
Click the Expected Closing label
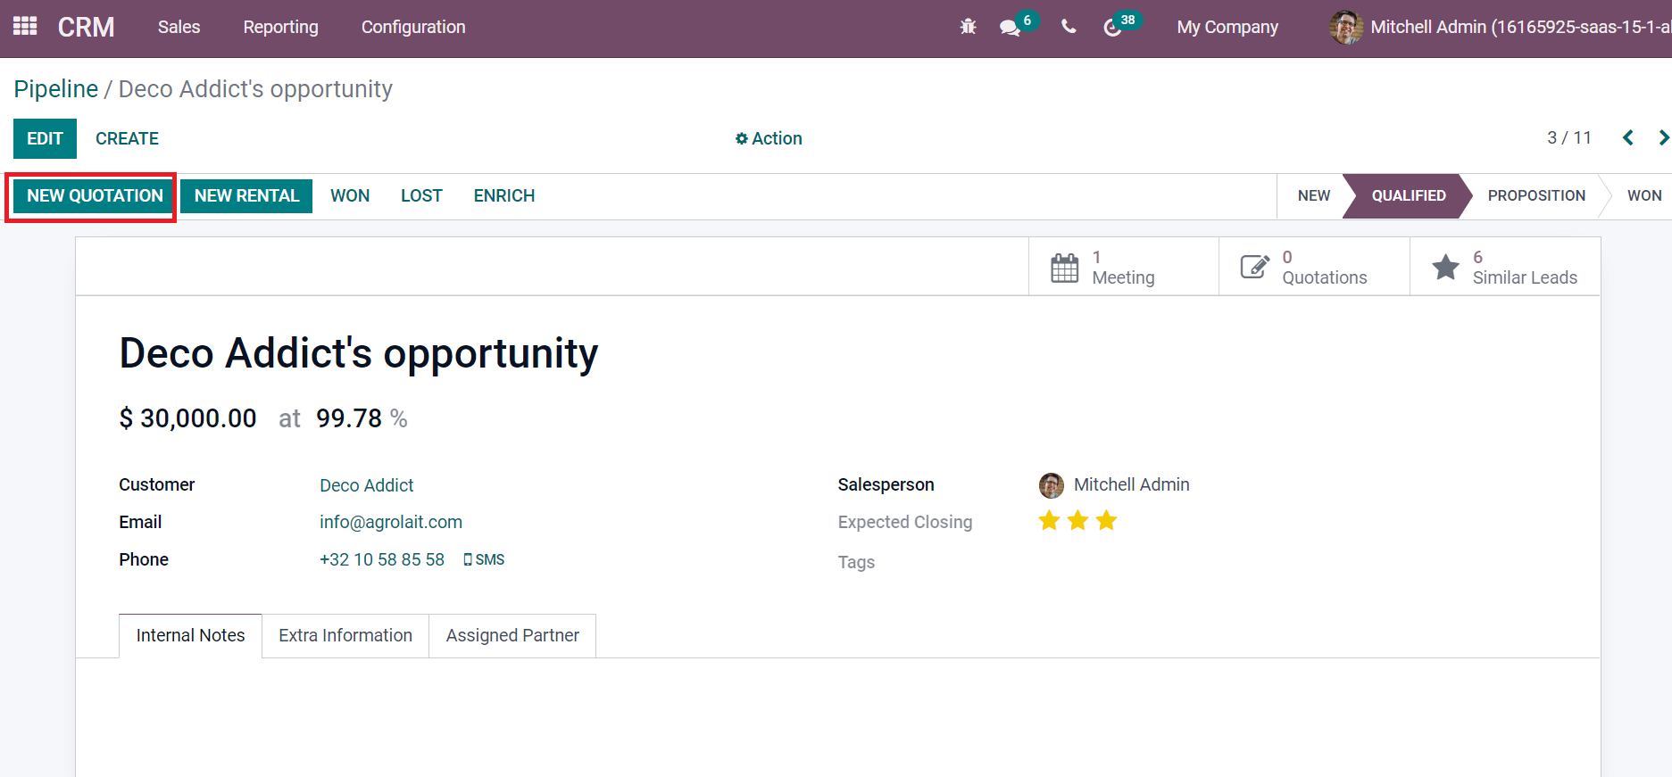pyautogui.click(x=905, y=522)
